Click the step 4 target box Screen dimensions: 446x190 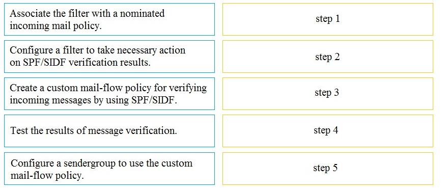pos(328,131)
